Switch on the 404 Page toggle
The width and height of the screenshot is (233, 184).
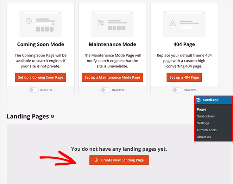(x=177, y=90)
